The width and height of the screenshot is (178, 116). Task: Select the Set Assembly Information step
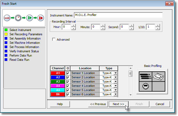pyautogui.click(x=25, y=38)
